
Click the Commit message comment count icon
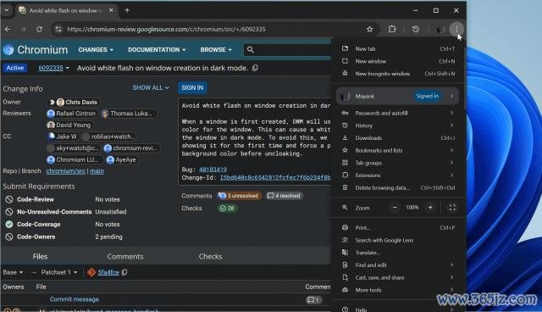point(313,300)
